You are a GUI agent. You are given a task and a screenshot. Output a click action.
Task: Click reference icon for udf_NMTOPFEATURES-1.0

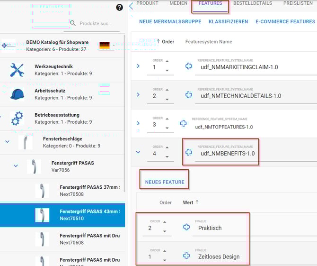pyautogui.click(x=183, y=123)
